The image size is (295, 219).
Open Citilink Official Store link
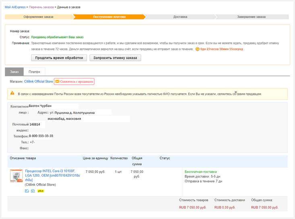(38, 81)
